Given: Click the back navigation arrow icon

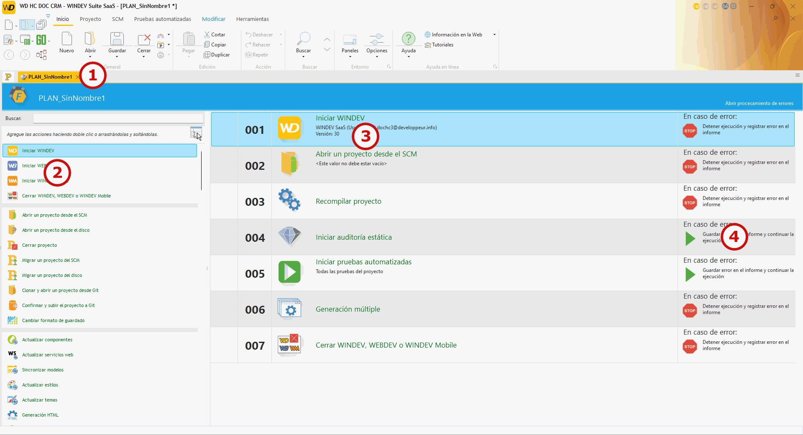Looking at the screenshot, I should (9, 55).
